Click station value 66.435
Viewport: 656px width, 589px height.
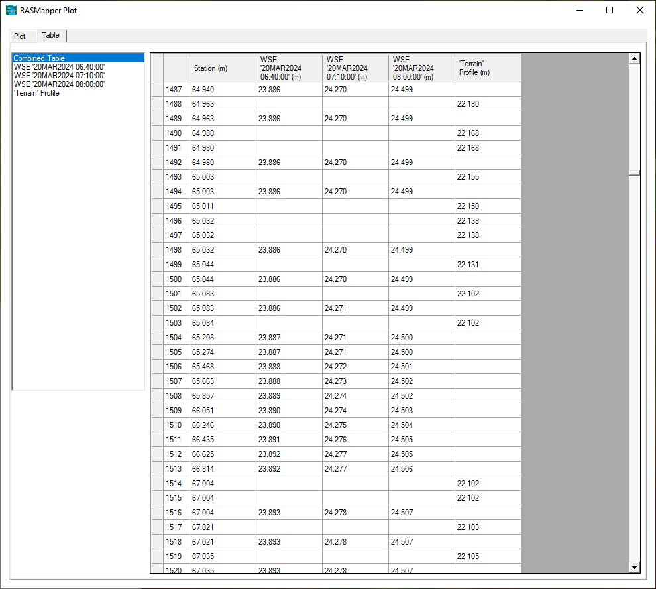point(223,440)
